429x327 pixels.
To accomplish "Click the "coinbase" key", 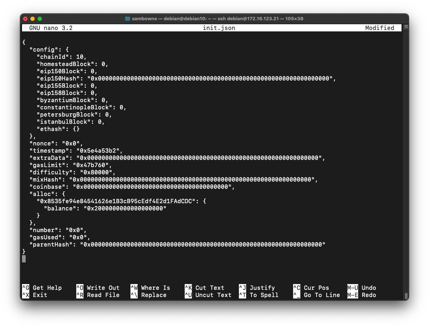I will (x=48, y=187).
